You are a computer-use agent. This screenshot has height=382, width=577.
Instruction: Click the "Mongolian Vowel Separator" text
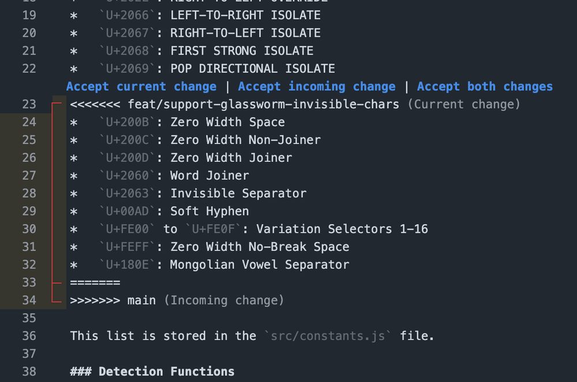(259, 265)
